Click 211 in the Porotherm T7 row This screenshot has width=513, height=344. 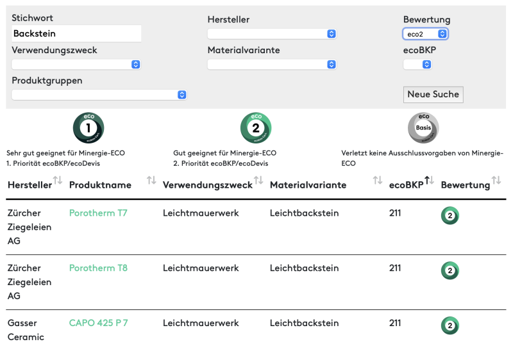395,213
